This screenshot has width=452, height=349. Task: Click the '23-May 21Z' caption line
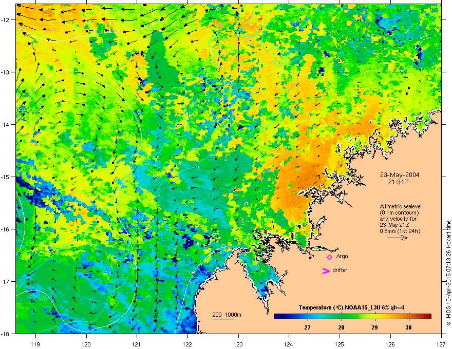coord(393,225)
